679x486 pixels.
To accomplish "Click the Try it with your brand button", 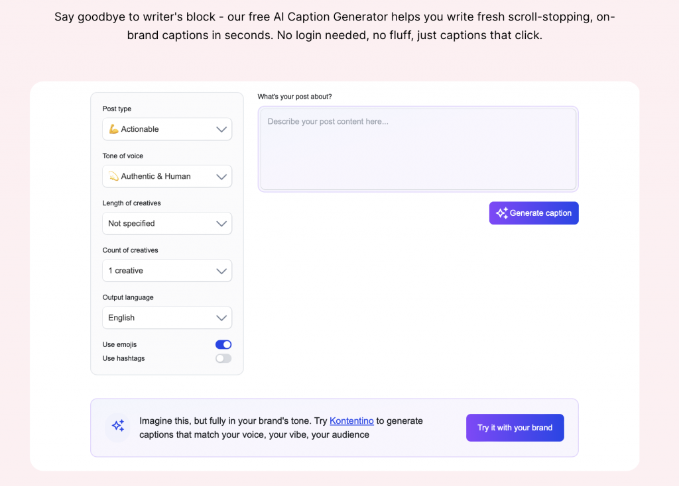I will (515, 428).
